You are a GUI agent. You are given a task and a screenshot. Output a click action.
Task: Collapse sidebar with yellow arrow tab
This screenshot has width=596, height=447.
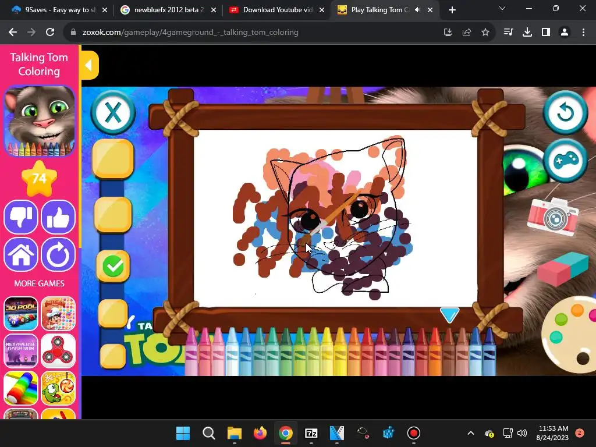click(89, 65)
